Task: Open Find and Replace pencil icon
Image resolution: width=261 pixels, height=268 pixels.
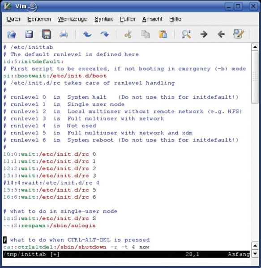Action: pos(239,34)
